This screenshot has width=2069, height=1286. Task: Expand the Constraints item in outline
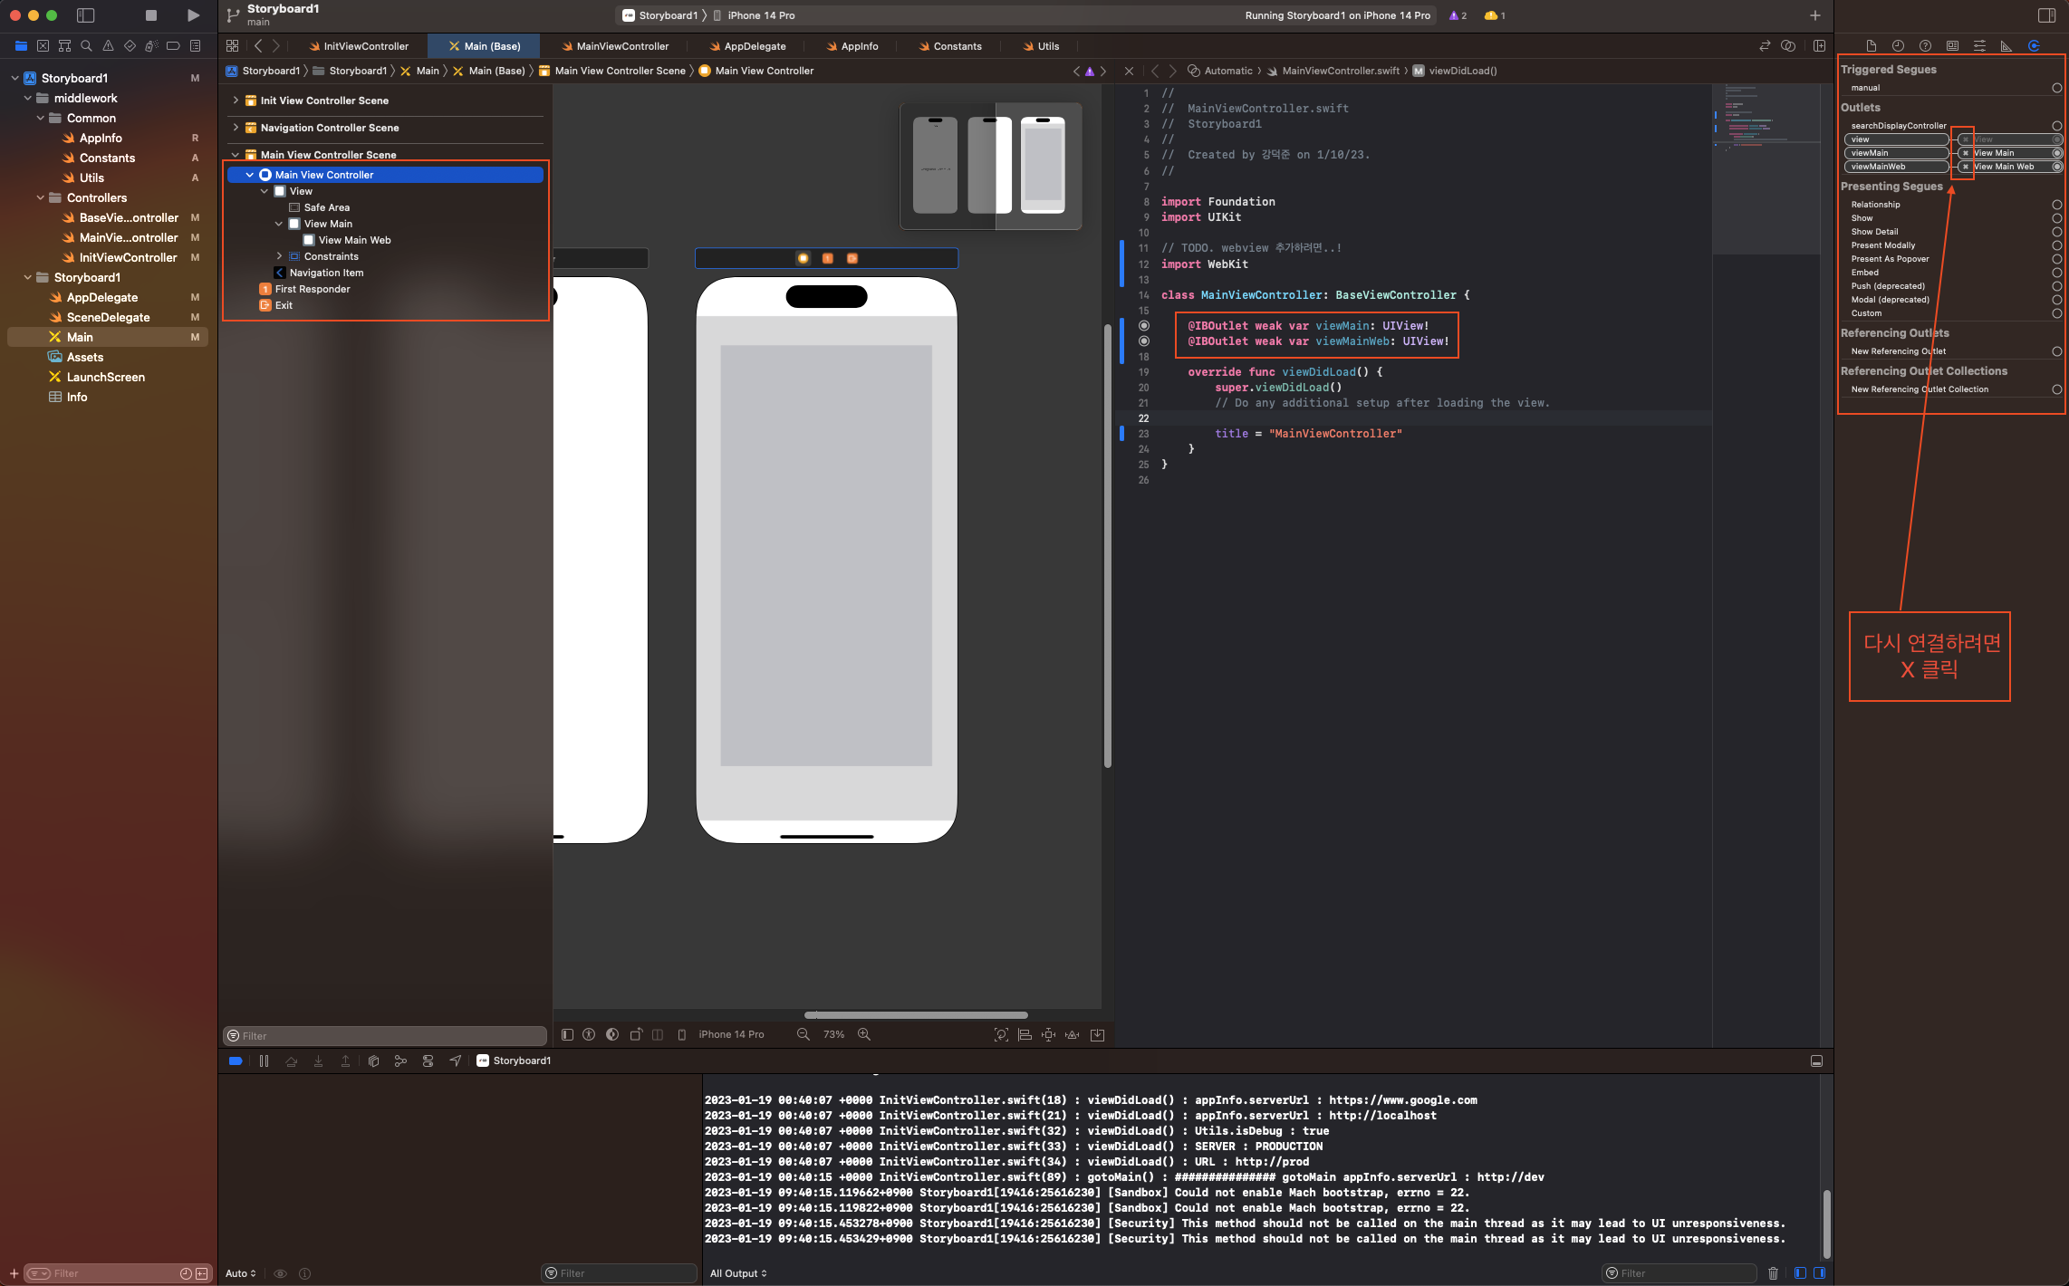point(279,256)
